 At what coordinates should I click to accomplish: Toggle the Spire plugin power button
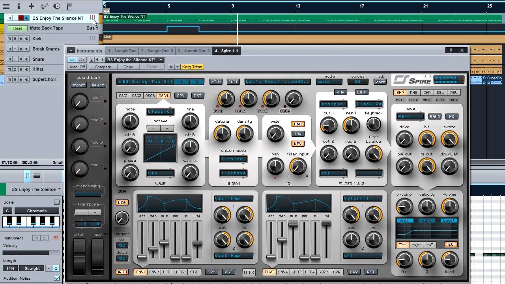click(x=72, y=60)
